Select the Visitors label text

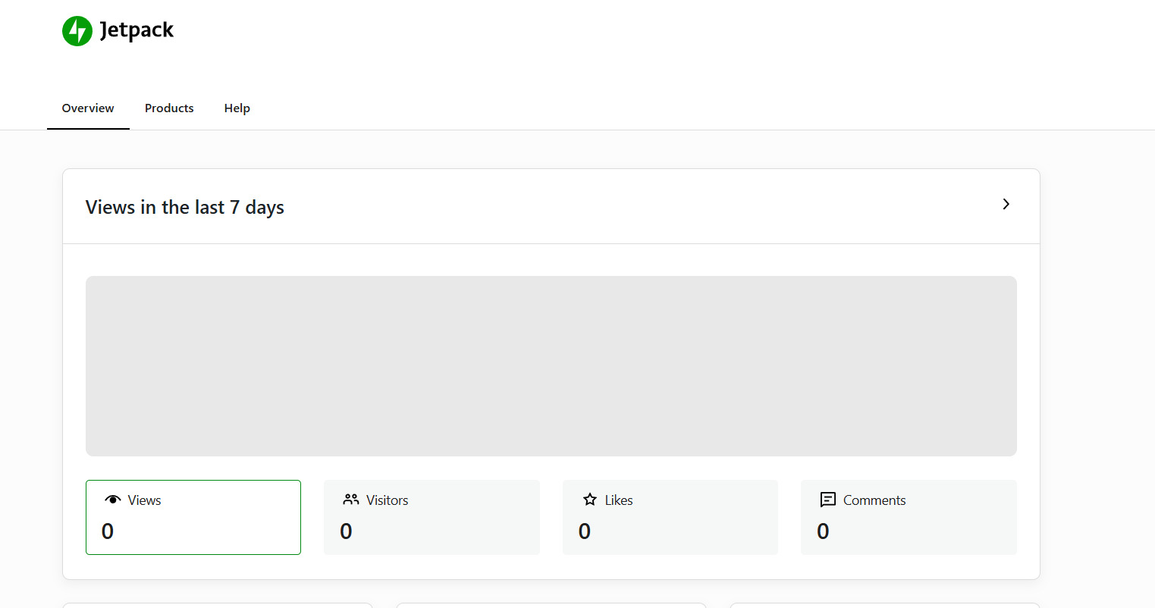pos(387,500)
